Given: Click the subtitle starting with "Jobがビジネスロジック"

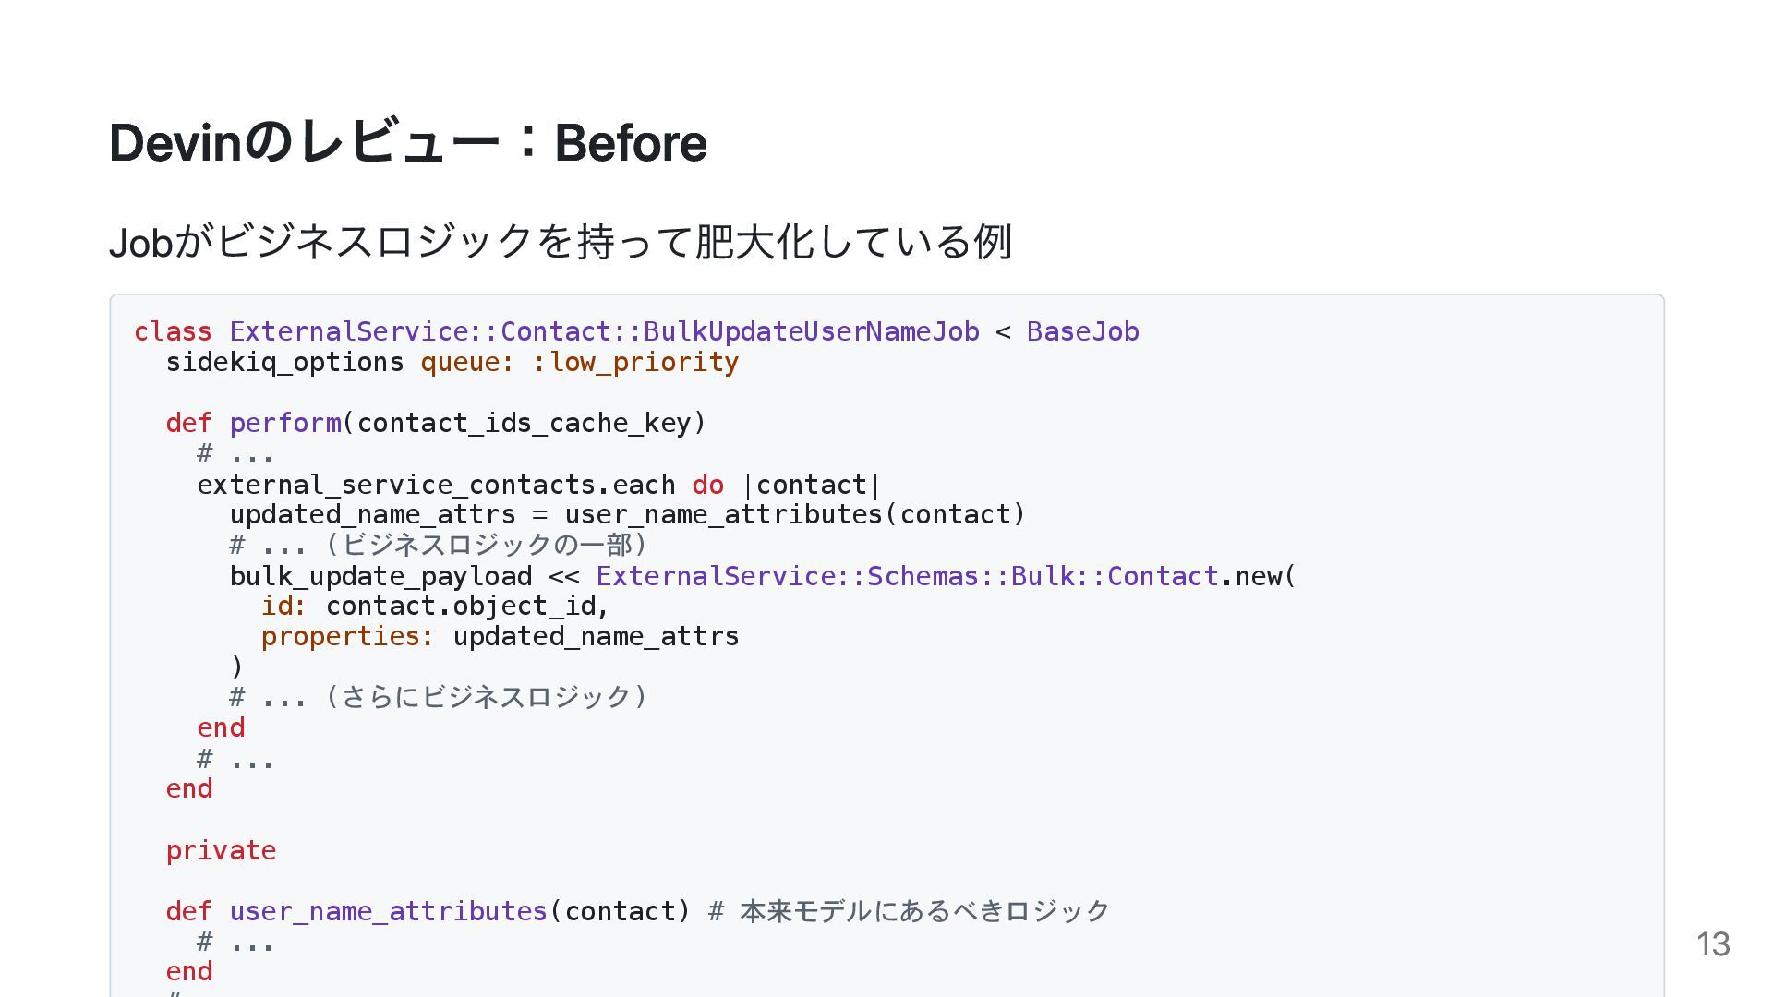Looking at the screenshot, I should pyautogui.click(x=561, y=242).
